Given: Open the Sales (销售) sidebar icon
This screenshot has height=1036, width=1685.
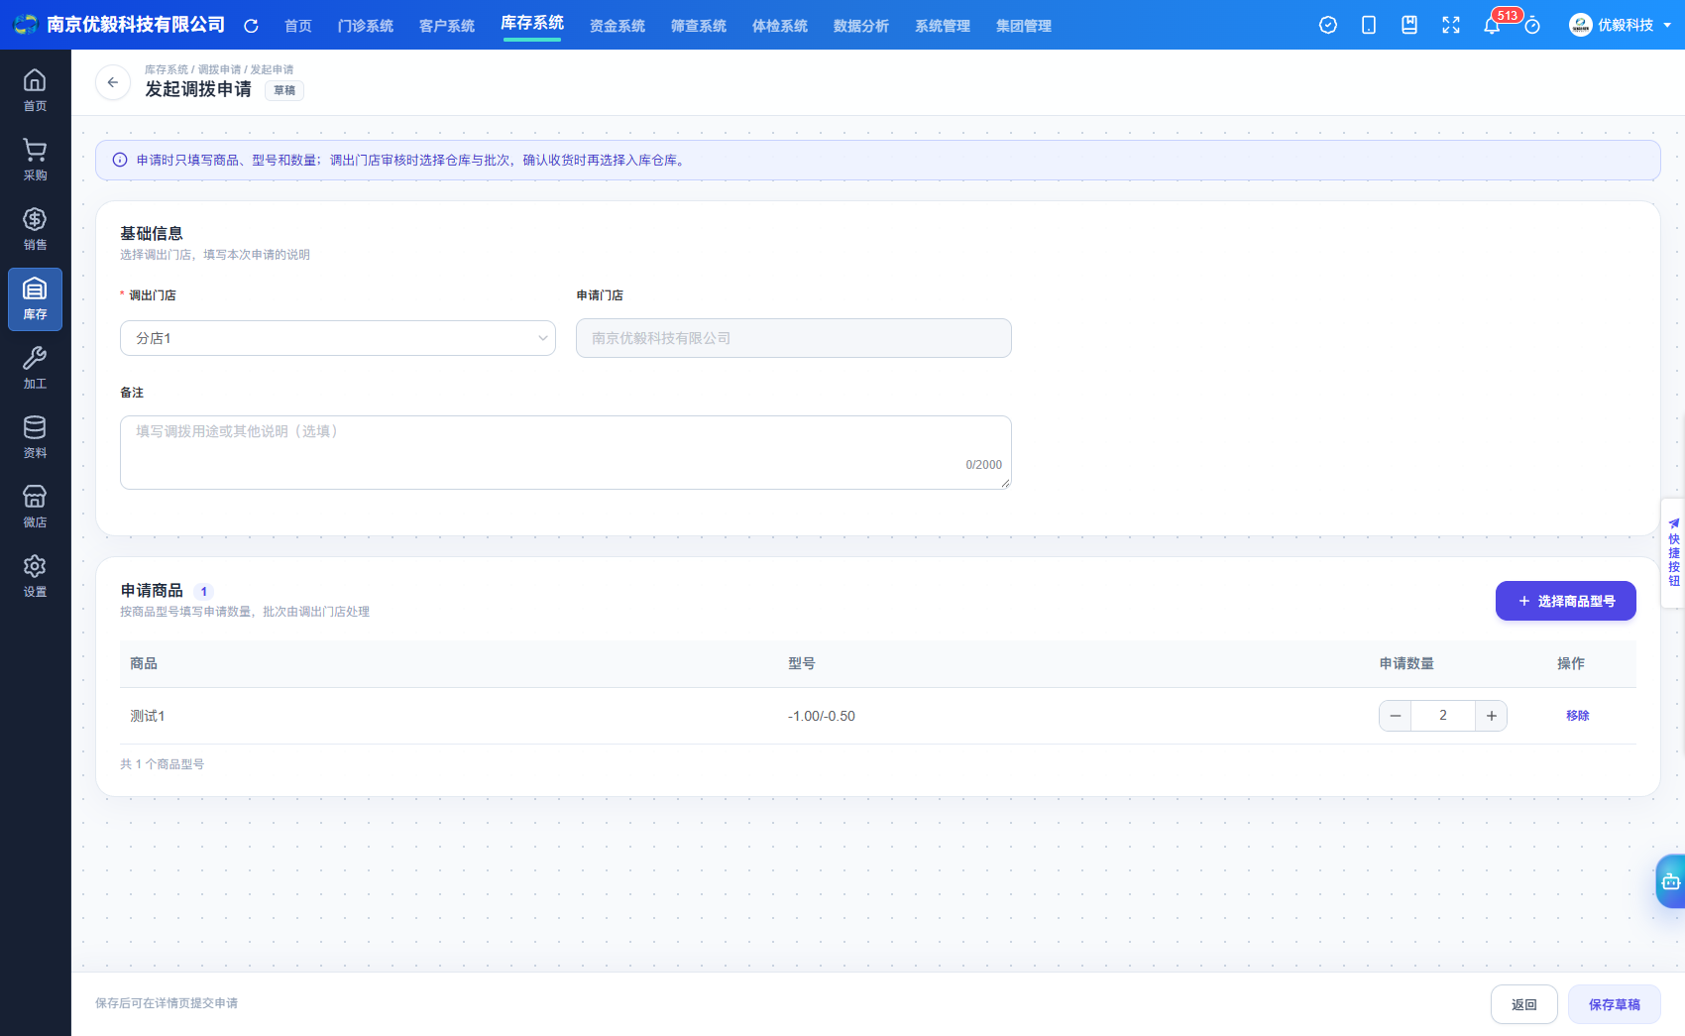Looking at the screenshot, I should pyautogui.click(x=35, y=229).
